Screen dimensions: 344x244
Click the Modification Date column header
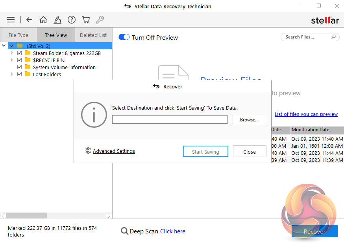(317, 130)
